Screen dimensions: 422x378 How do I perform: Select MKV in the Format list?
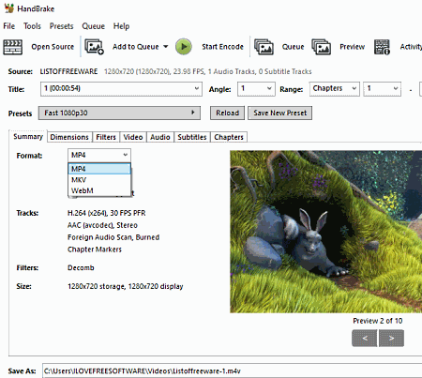click(x=99, y=180)
